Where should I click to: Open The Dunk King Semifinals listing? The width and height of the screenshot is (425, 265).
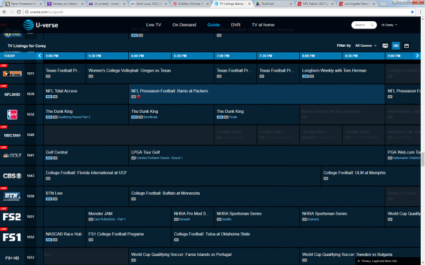click(x=171, y=115)
